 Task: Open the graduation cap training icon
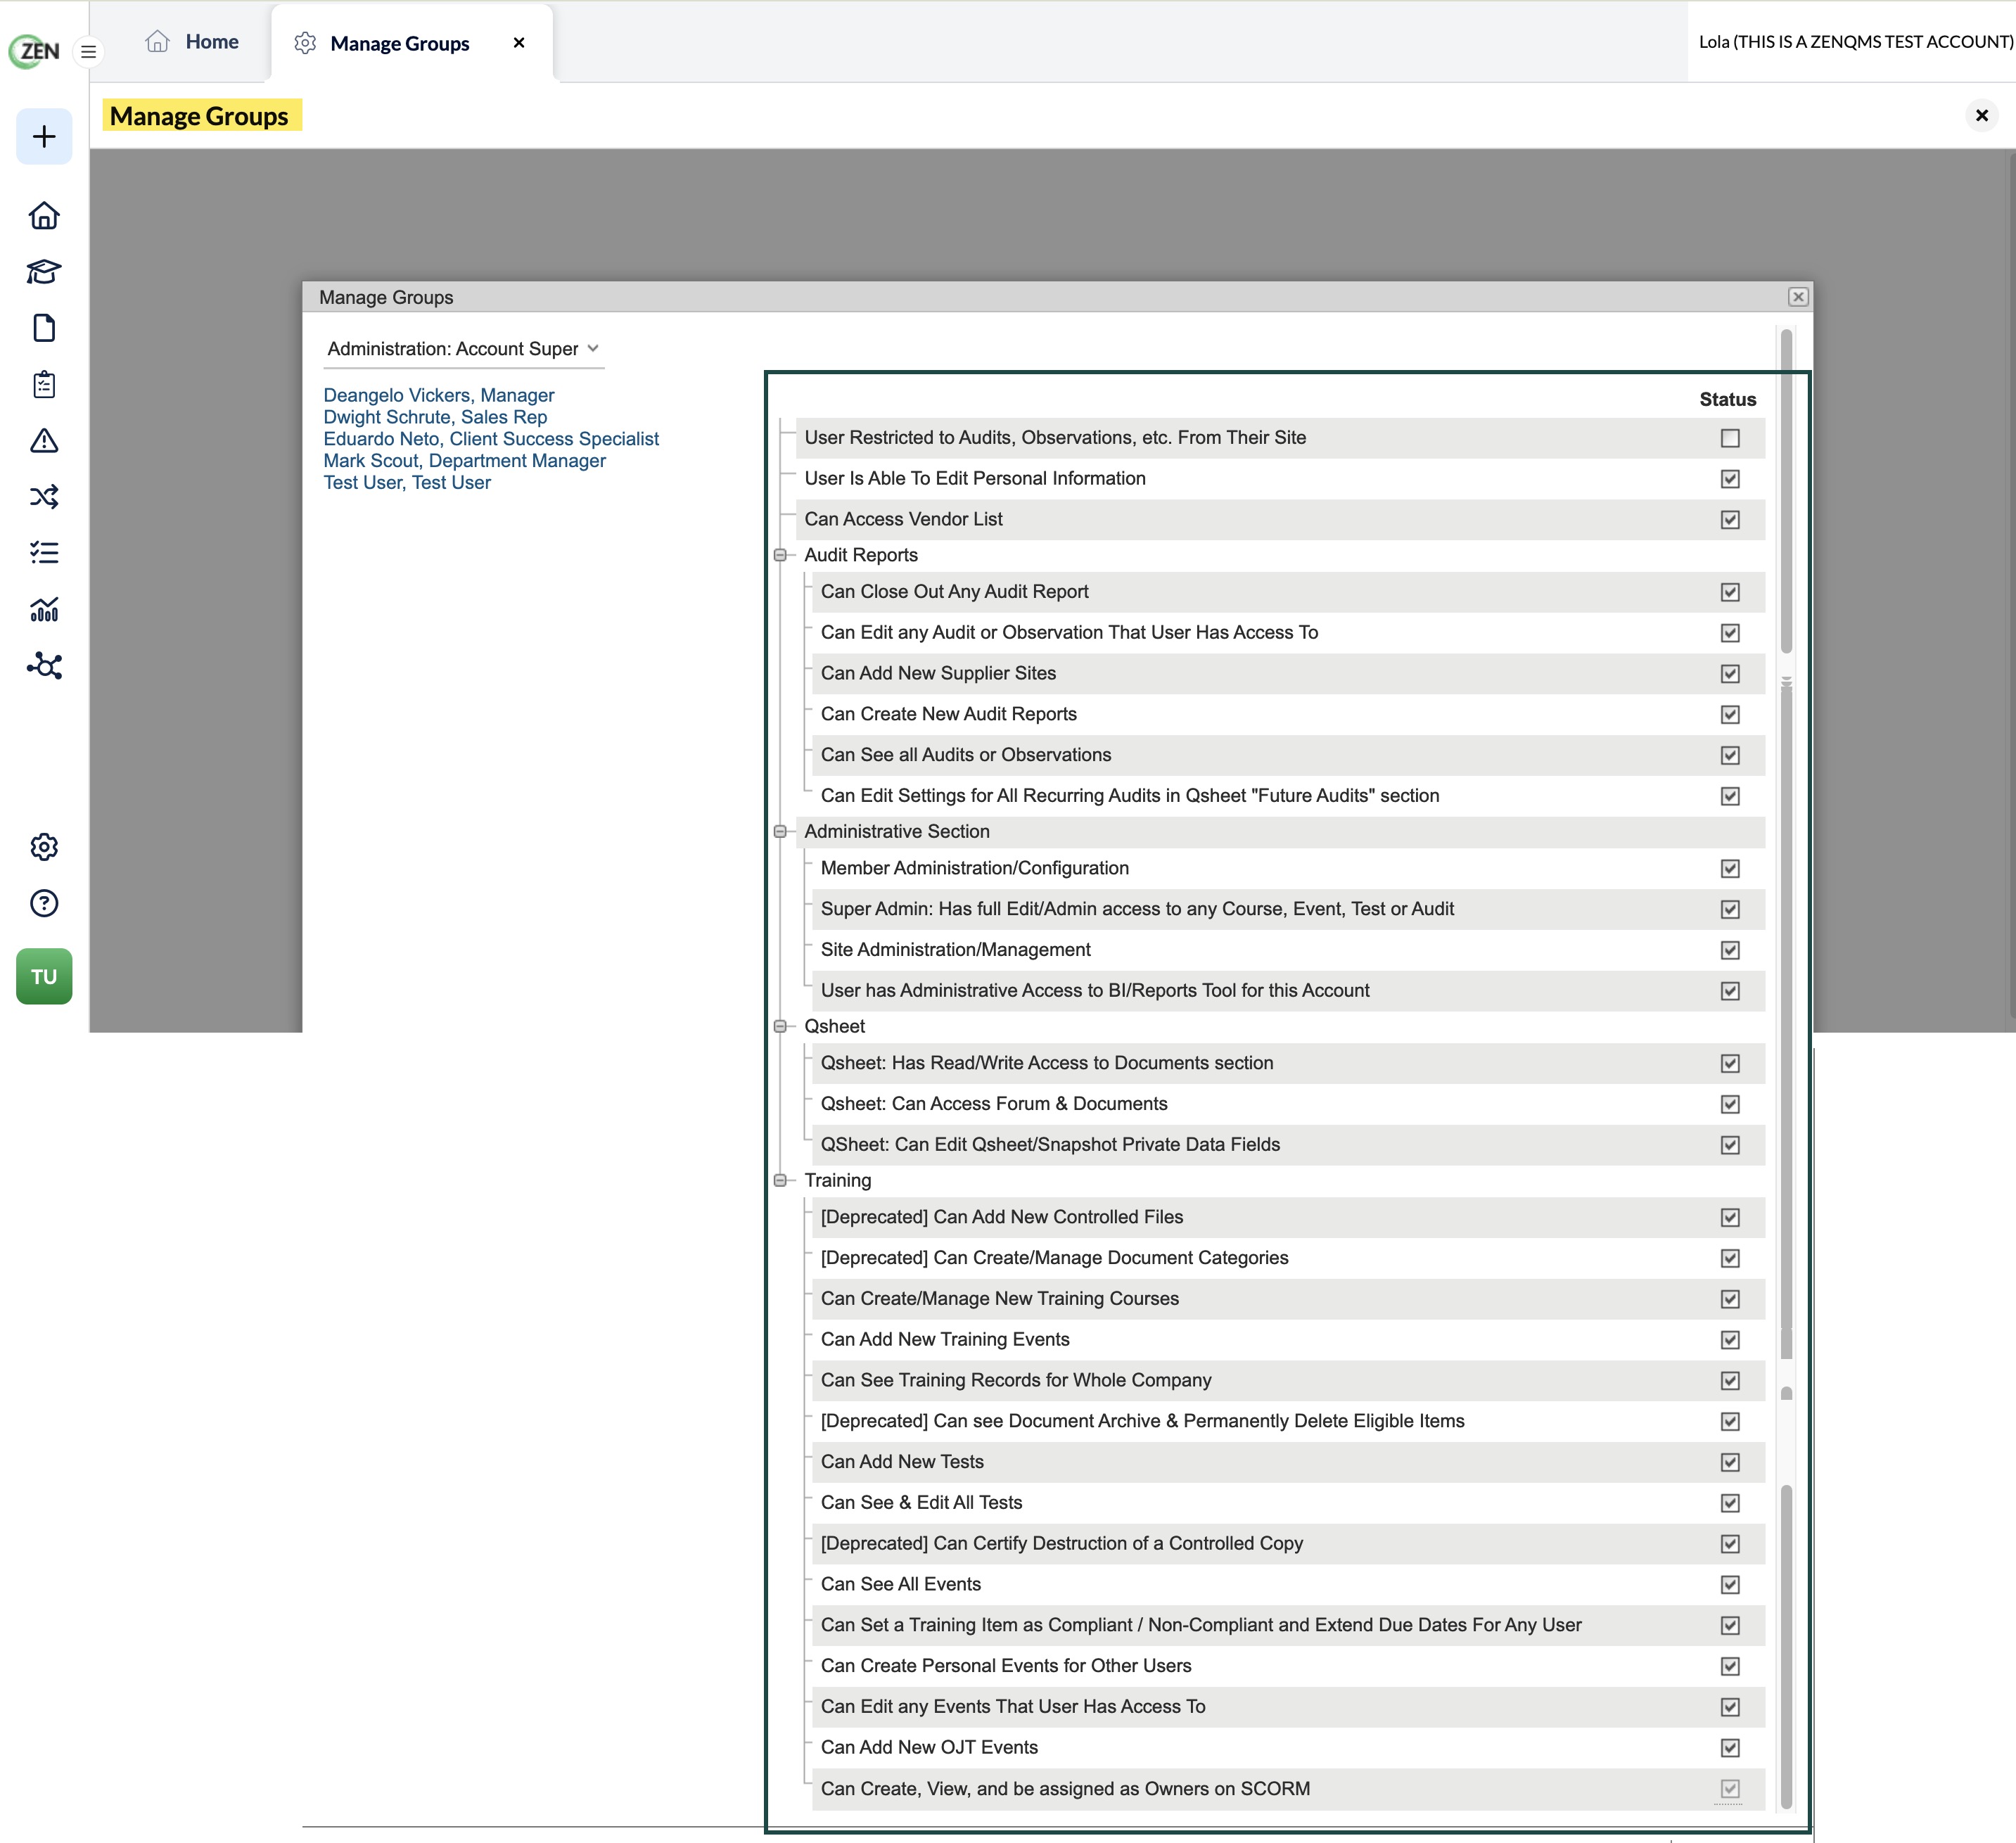[44, 272]
